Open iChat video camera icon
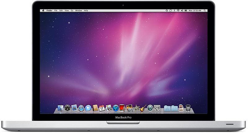Image resolution: width=248 pixels, height=133 pixels. [x=88, y=108]
